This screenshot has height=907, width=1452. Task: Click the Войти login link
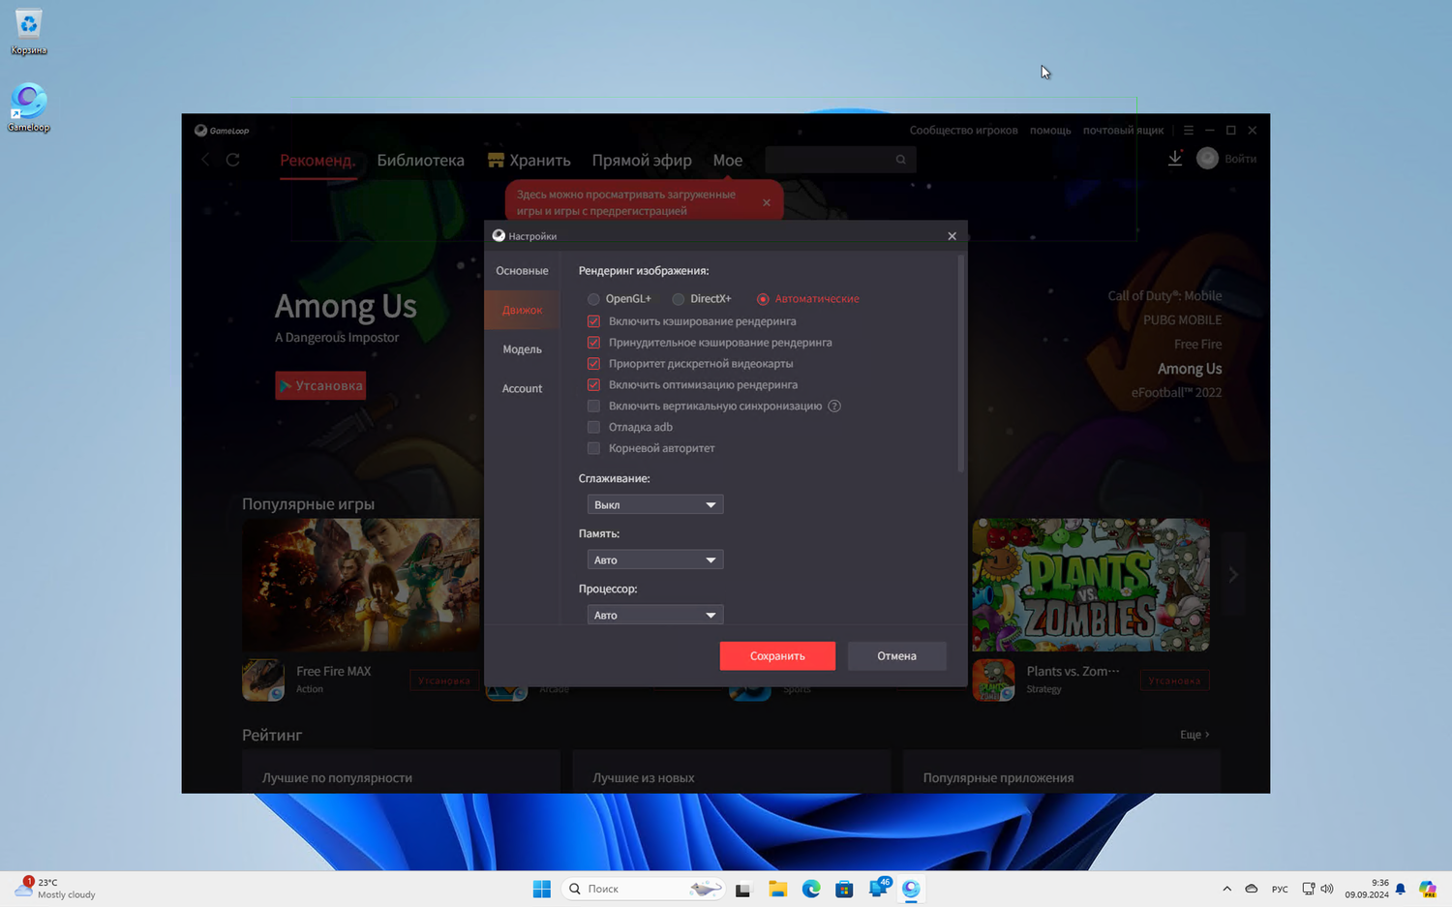(1240, 159)
